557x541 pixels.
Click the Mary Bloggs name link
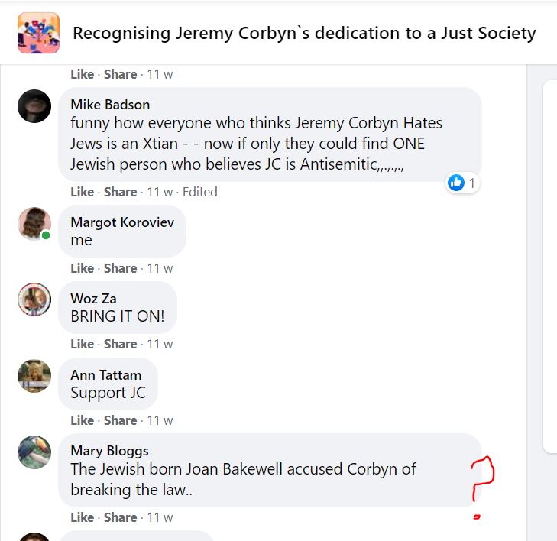coord(109,450)
